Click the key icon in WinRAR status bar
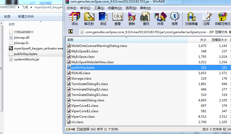The width and height of the screenshot is (231, 134). tap(73, 129)
